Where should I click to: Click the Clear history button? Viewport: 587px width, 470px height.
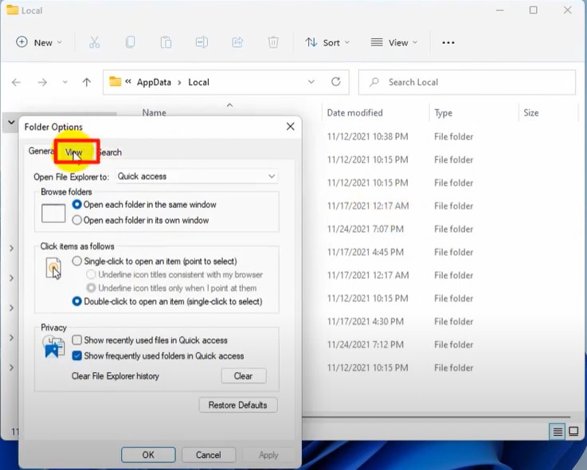tap(244, 376)
